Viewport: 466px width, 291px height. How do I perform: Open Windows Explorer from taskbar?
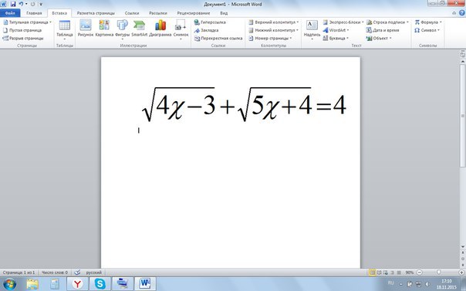point(32,284)
